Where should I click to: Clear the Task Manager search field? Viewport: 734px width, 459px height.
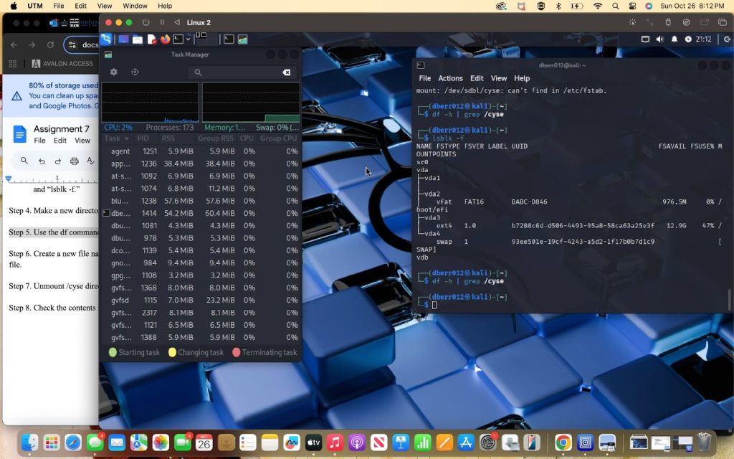286,72
